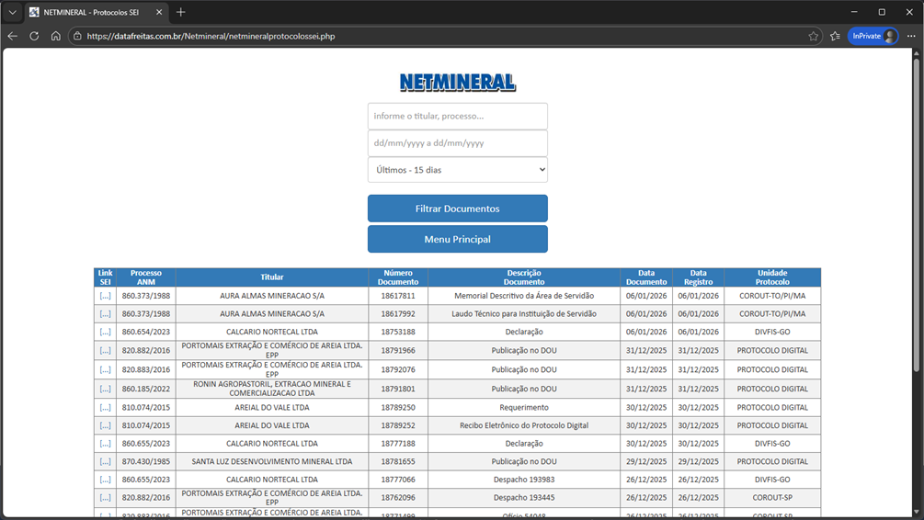Select the Despacho 193983 cell
This screenshot has height=520, width=924.
pyautogui.click(x=524, y=480)
